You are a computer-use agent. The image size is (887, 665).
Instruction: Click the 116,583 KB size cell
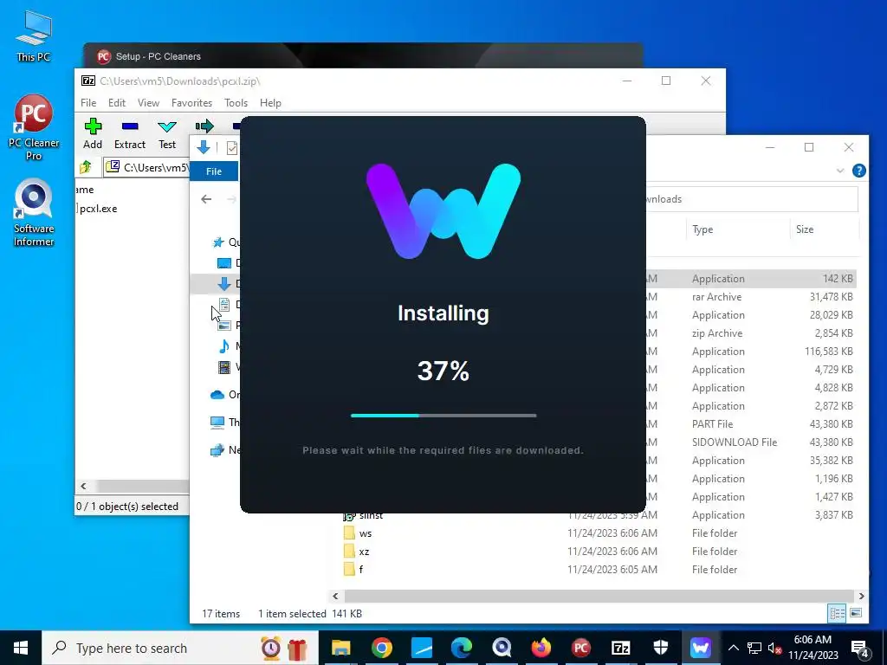click(829, 352)
